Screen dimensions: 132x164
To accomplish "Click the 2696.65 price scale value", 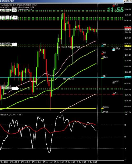I will pos(128,9).
